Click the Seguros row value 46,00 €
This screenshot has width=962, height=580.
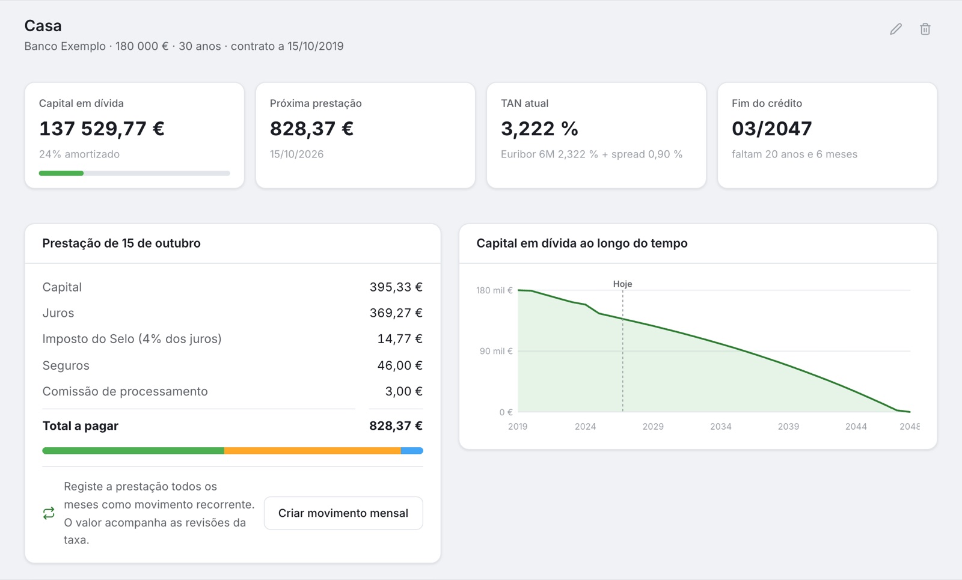(x=400, y=365)
